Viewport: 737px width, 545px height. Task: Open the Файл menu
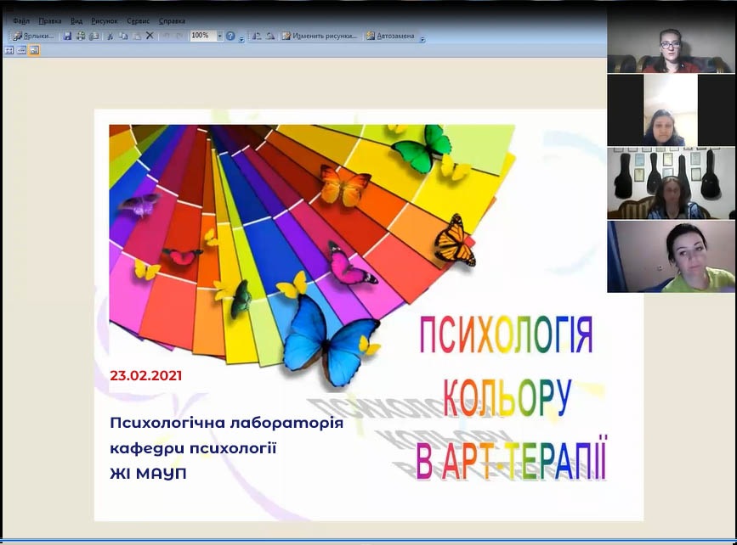[20, 20]
